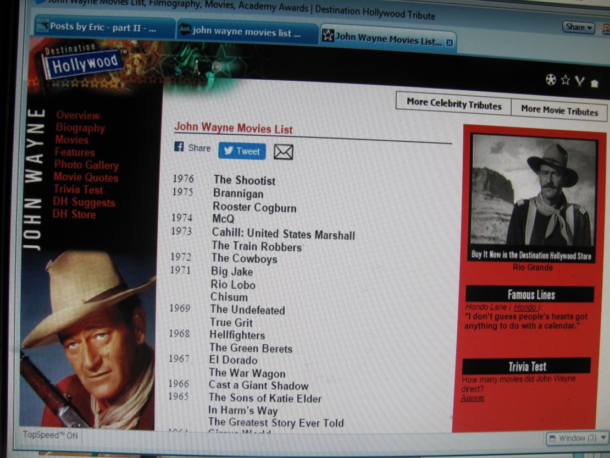Click Buy It Now in Destination Hollywood Store

coord(531,255)
